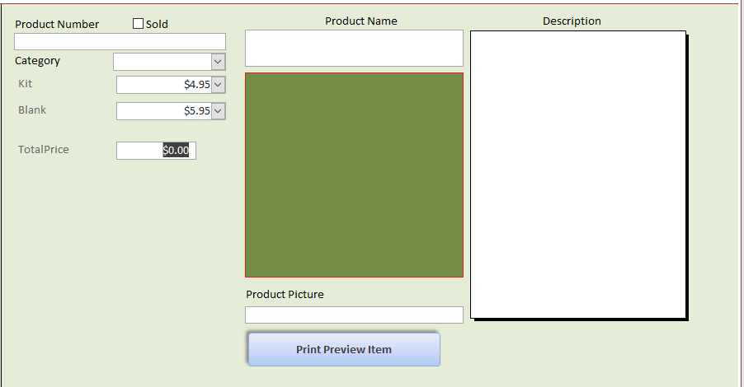Tick the Sold checkbox
This screenshot has height=387, width=744.
[x=138, y=24]
